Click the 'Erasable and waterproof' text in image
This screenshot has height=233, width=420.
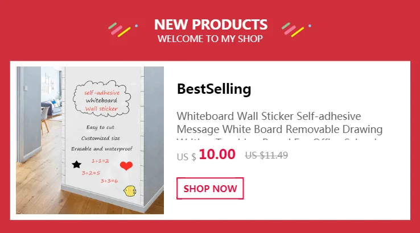pyautogui.click(x=102, y=149)
